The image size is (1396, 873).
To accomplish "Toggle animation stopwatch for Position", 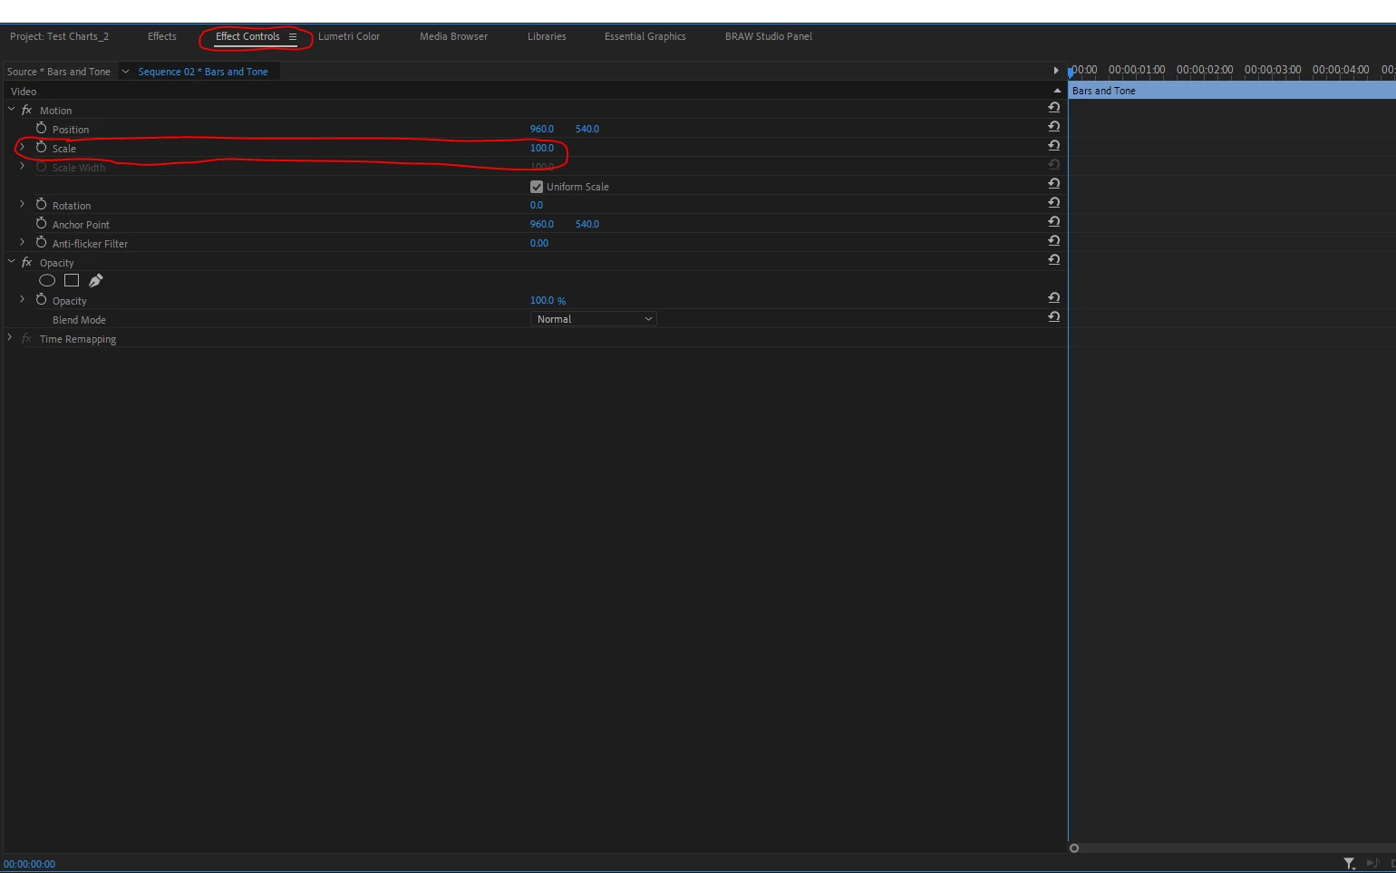I will (41, 129).
